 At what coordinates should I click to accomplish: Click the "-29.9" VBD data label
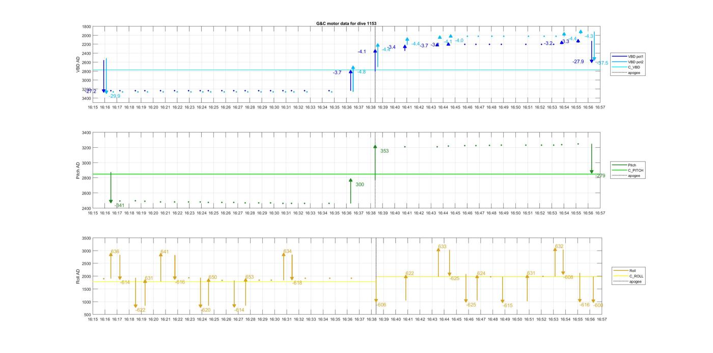pyautogui.click(x=115, y=96)
